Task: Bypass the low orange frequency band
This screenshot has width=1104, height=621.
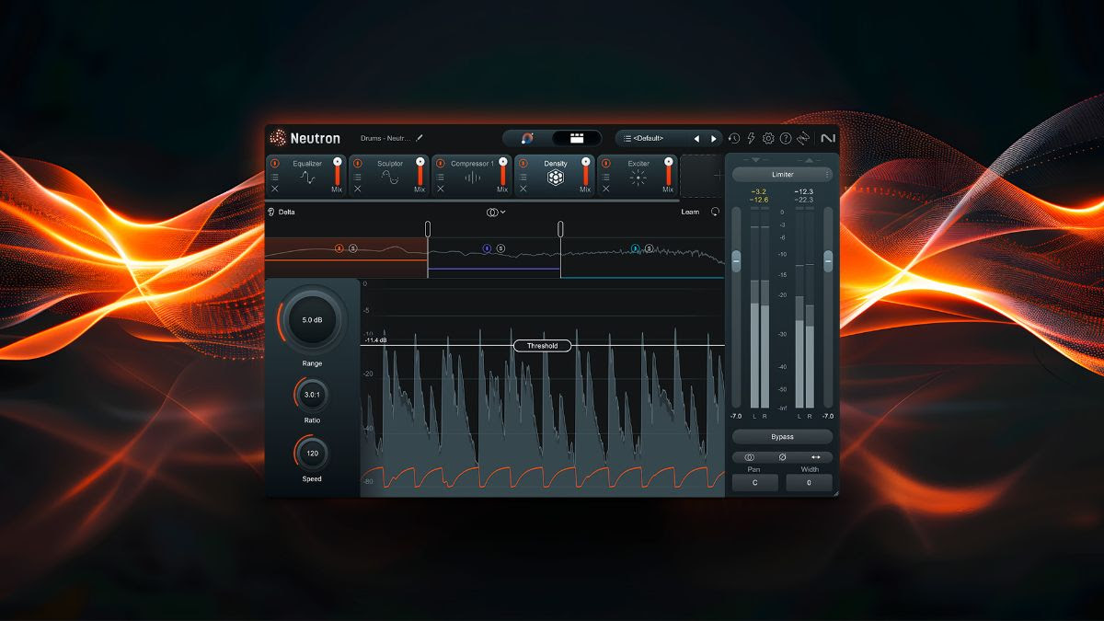Action: (339, 248)
